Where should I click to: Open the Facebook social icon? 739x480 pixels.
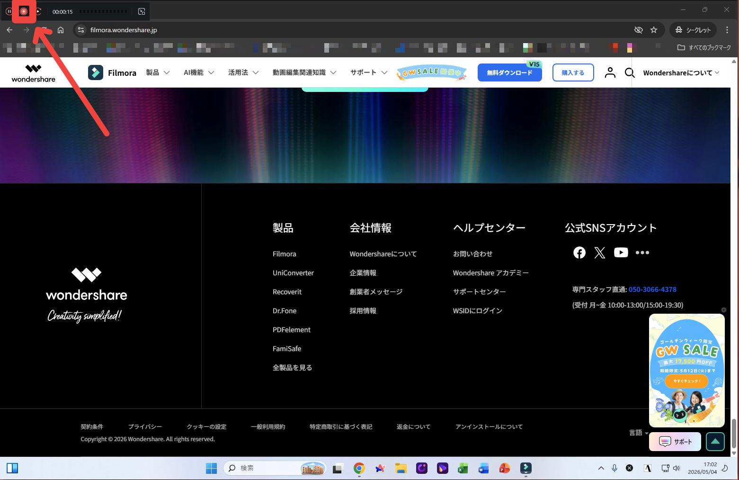tap(579, 253)
